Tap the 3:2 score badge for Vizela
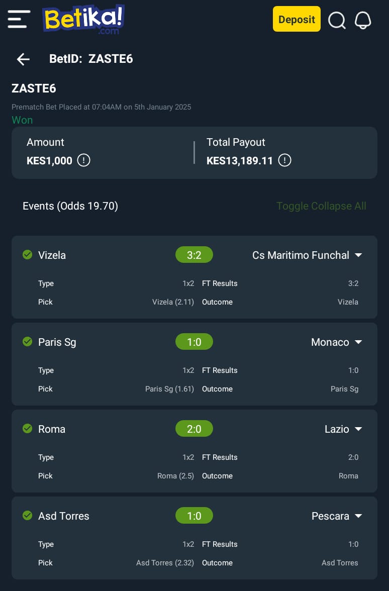Viewport: 389px width, 591px height. pos(194,255)
